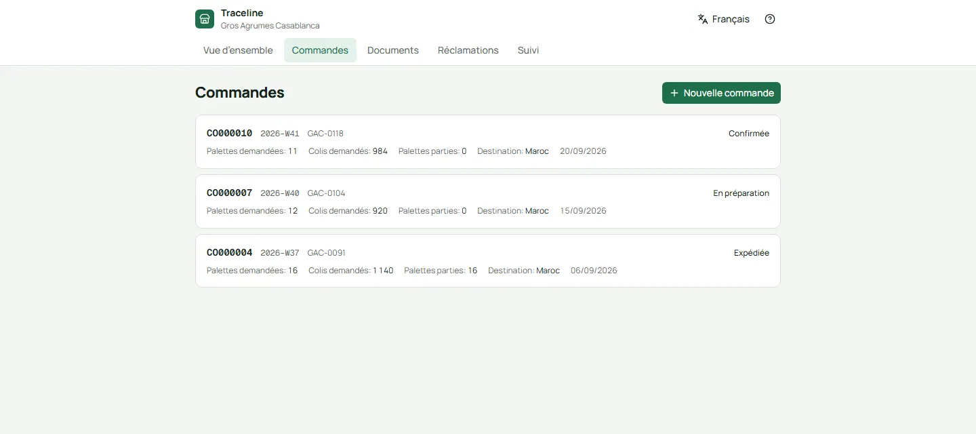Click the Expédiée status label
Viewport: 976px width, 434px height.
click(752, 253)
